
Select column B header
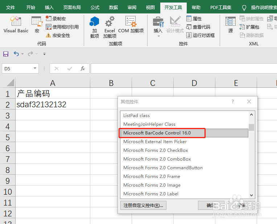tap(111, 83)
